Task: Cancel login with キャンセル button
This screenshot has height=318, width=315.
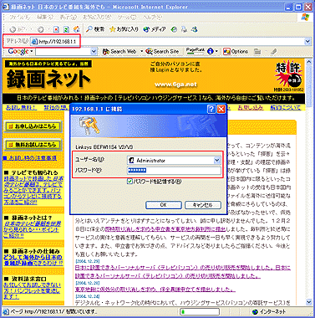Action: pyautogui.click(x=203, y=205)
